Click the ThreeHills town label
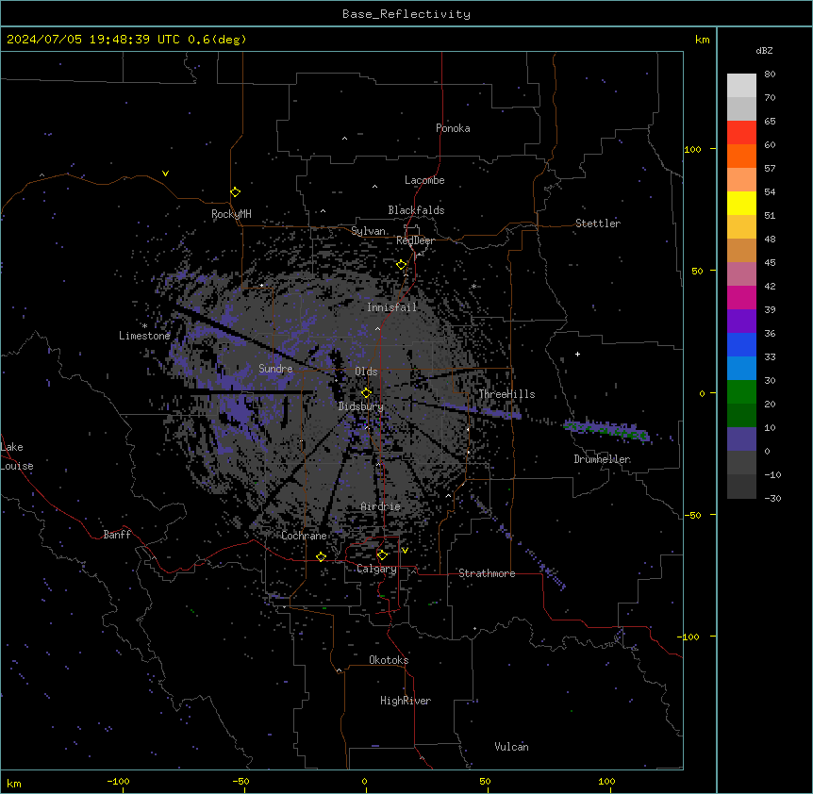813x794 pixels. coord(506,394)
